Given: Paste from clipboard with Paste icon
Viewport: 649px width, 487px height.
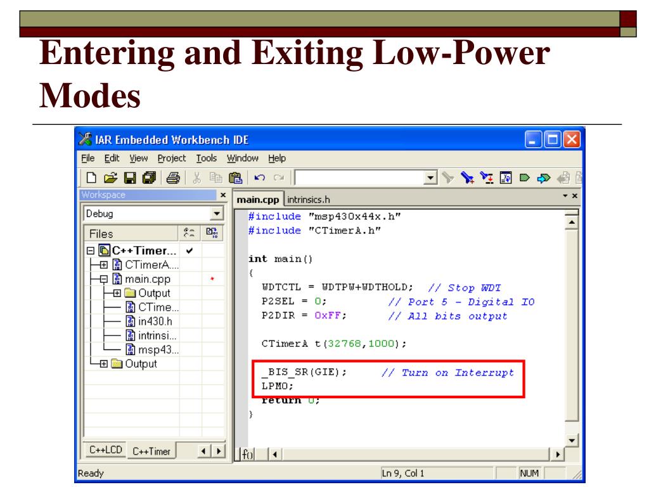Looking at the screenshot, I should click(x=235, y=178).
